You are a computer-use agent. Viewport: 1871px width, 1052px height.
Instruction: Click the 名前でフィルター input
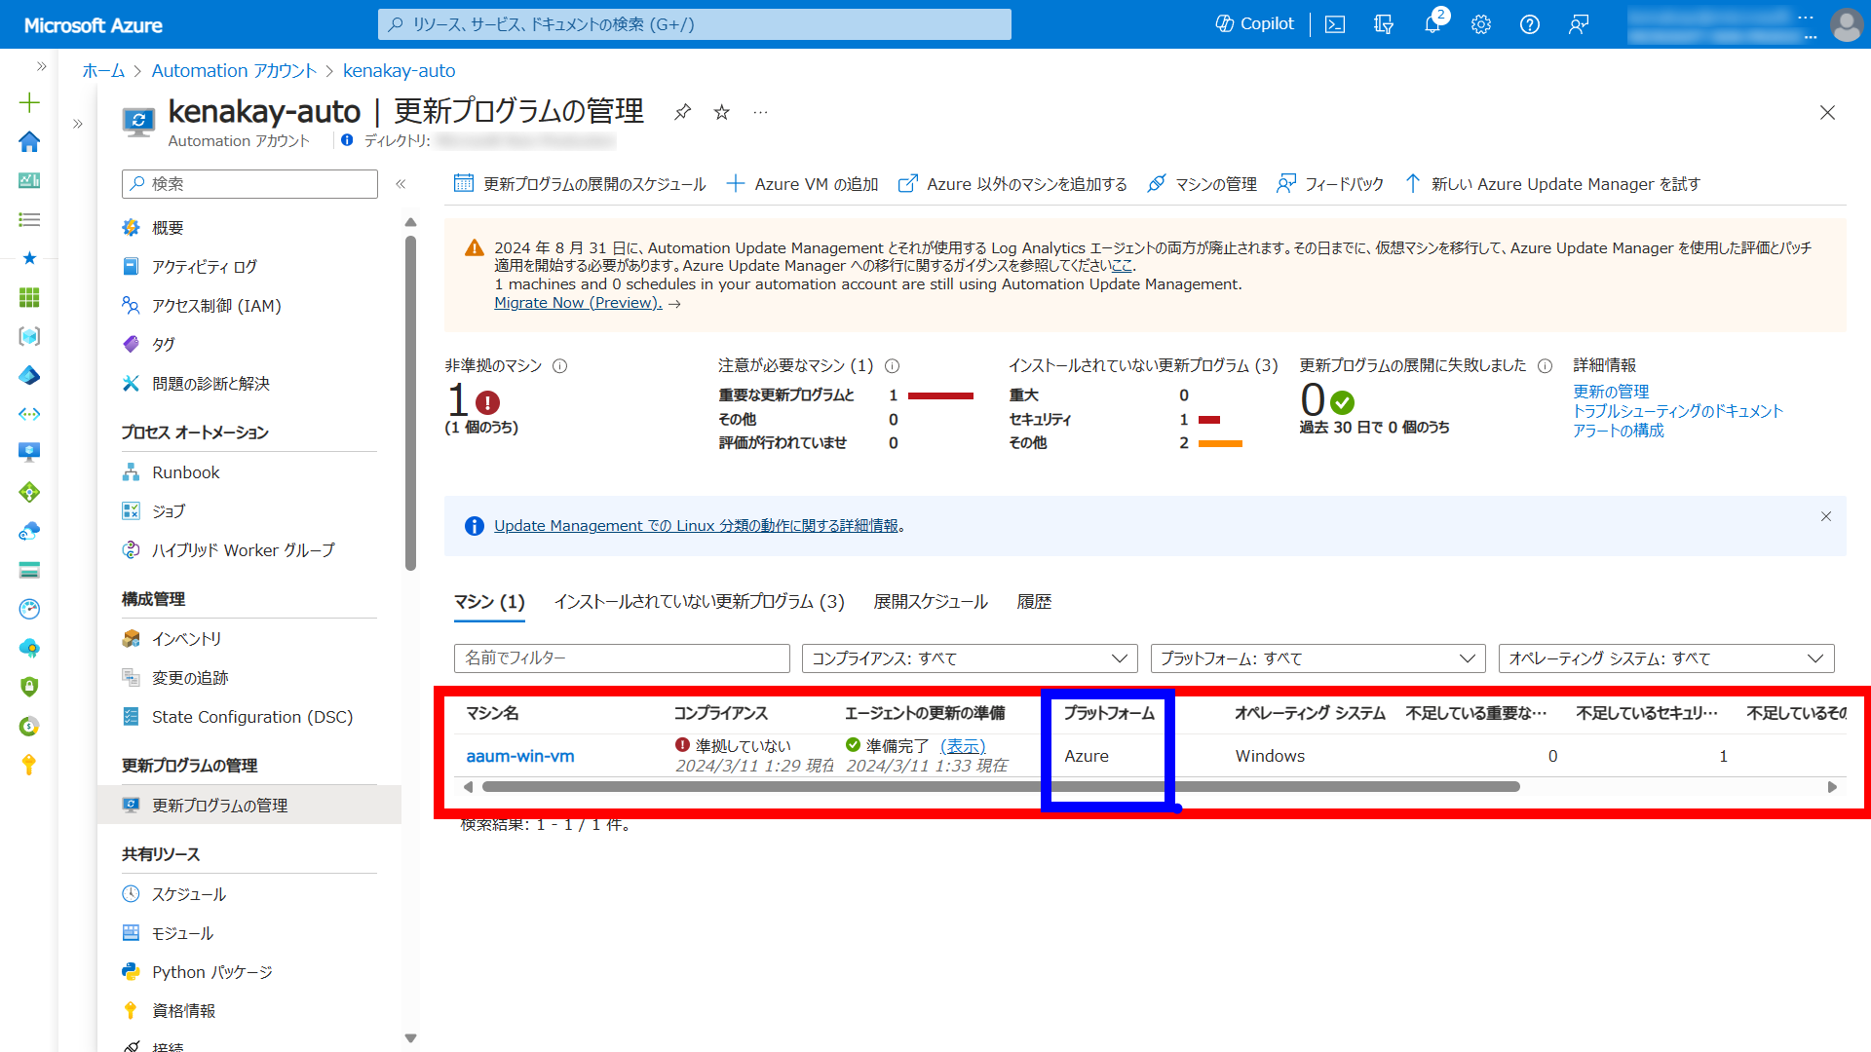pyautogui.click(x=622, y=658)
